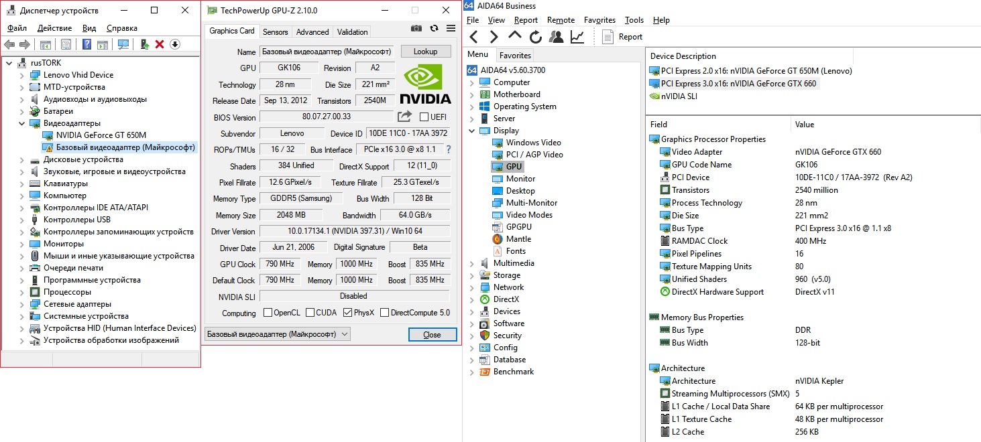Click Name field in GPU-Z
Viewport: 981px width, 442px height.
click(x=327, y=52)
